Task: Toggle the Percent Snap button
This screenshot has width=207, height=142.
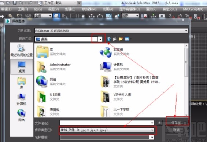Action: pos(188,16)
